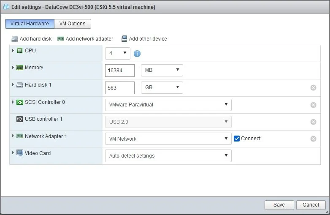Click the Save button
This screenshot has width=330, height=215.
click(279, 205)
